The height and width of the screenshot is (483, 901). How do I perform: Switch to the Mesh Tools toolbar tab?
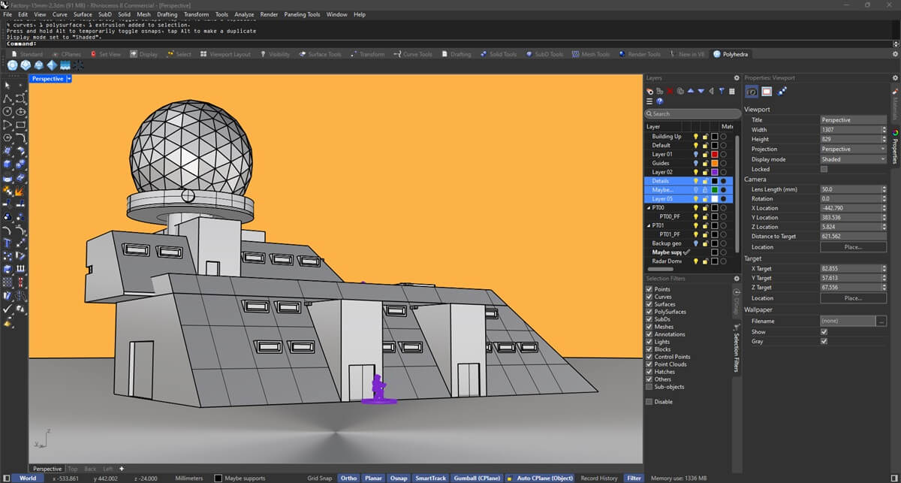pos(595,54)
